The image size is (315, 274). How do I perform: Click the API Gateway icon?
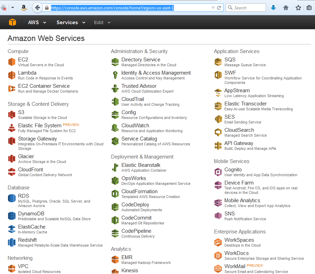(x=218, y=145)
